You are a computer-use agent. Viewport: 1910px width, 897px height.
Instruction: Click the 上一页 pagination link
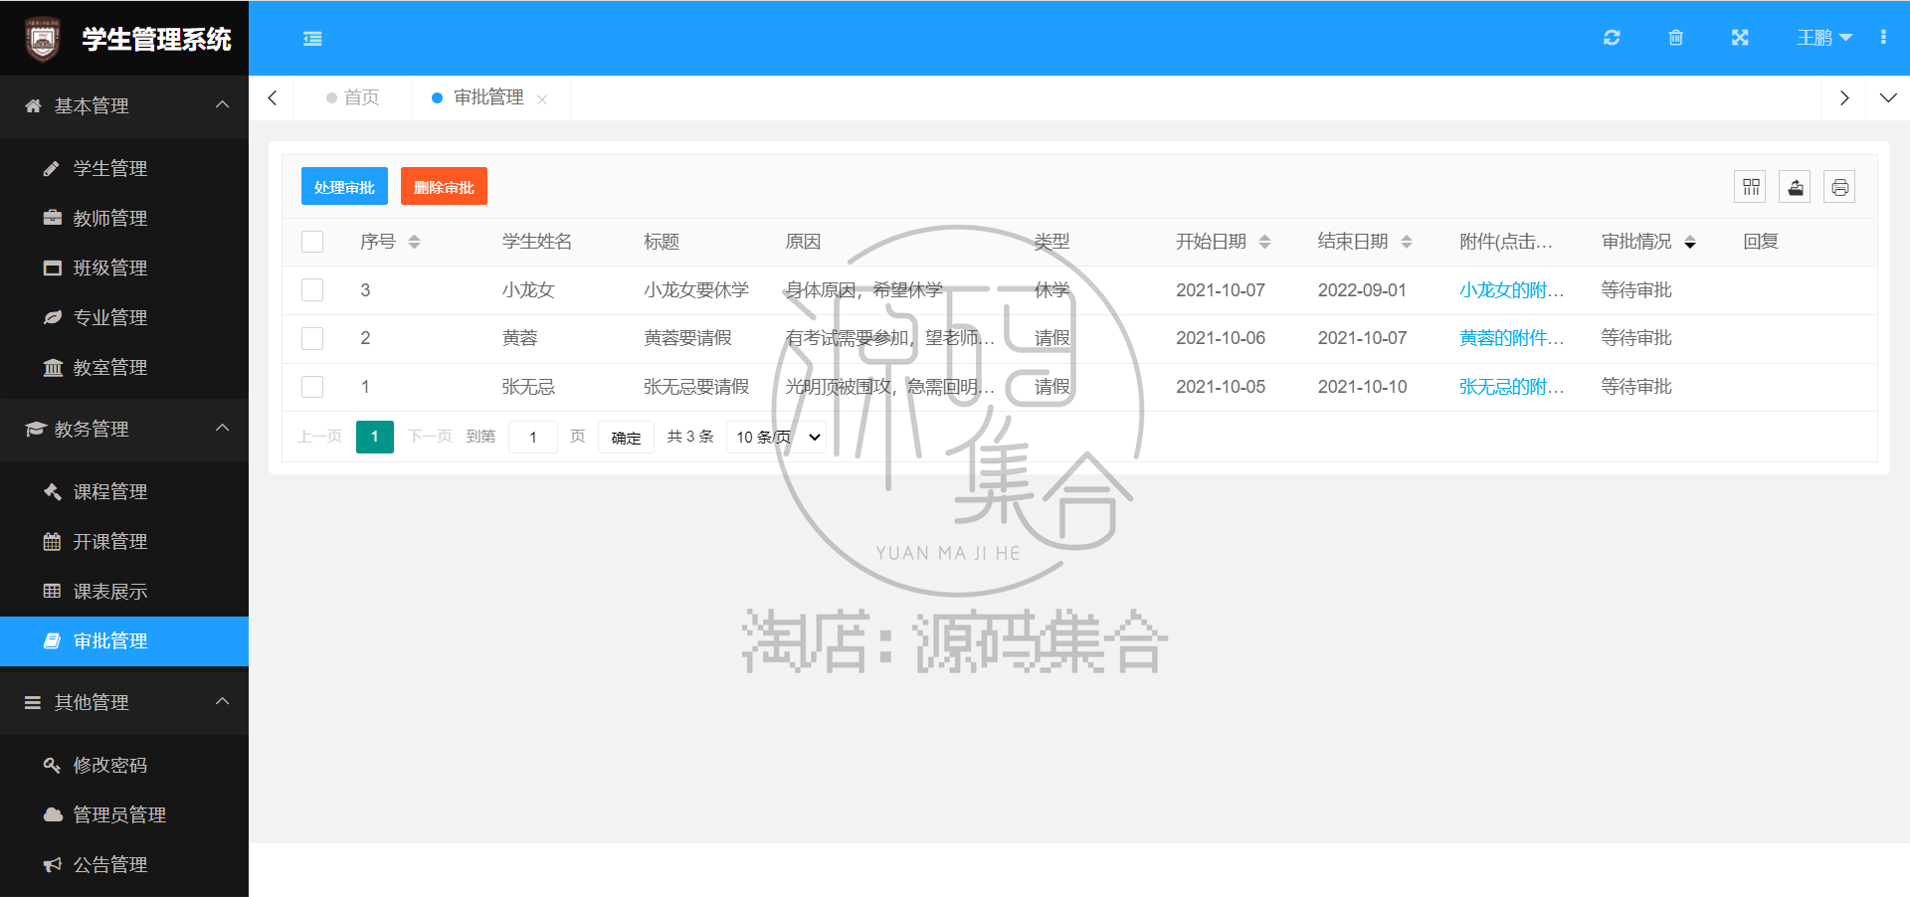[319, 437]
